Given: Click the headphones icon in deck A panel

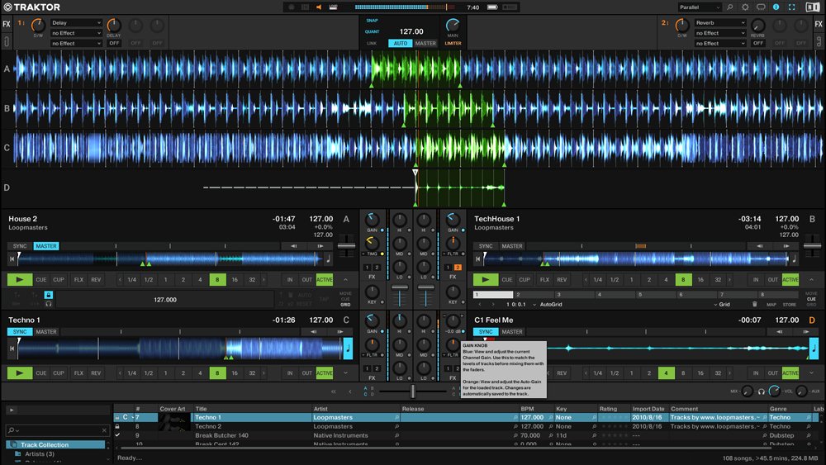Looking at the screenshot, I should click(49, 303).
